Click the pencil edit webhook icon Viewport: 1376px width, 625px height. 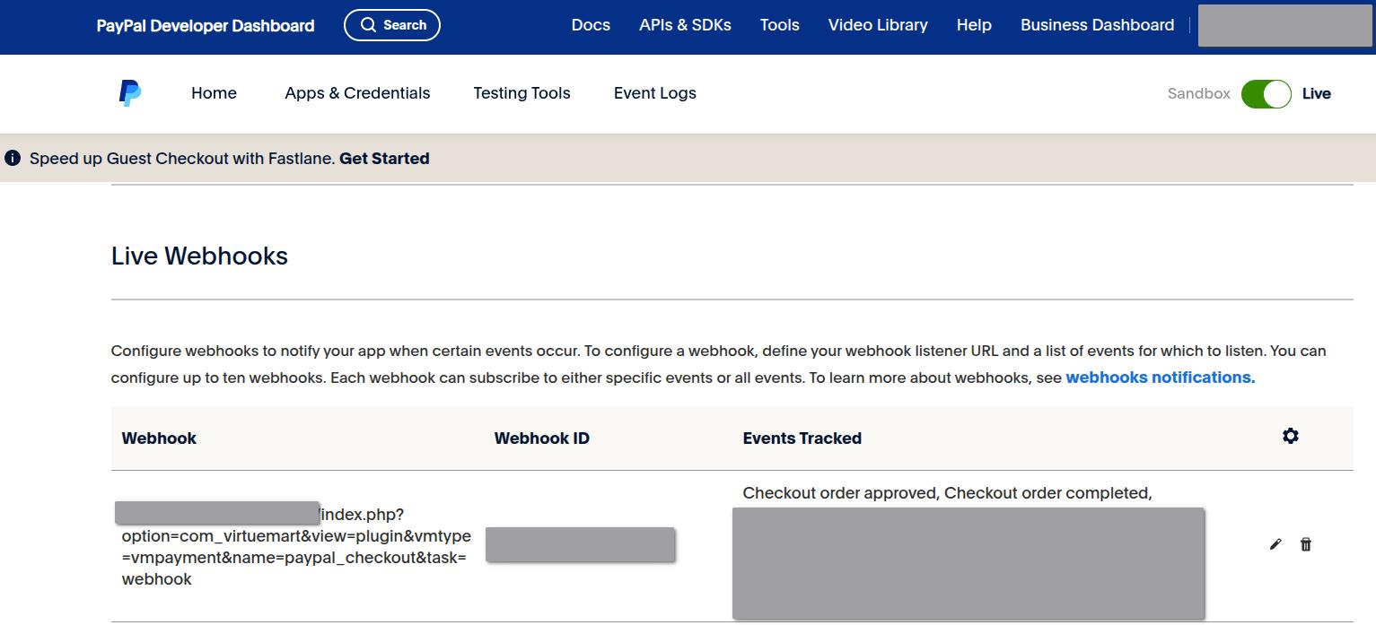click(x=1275, y=544)
